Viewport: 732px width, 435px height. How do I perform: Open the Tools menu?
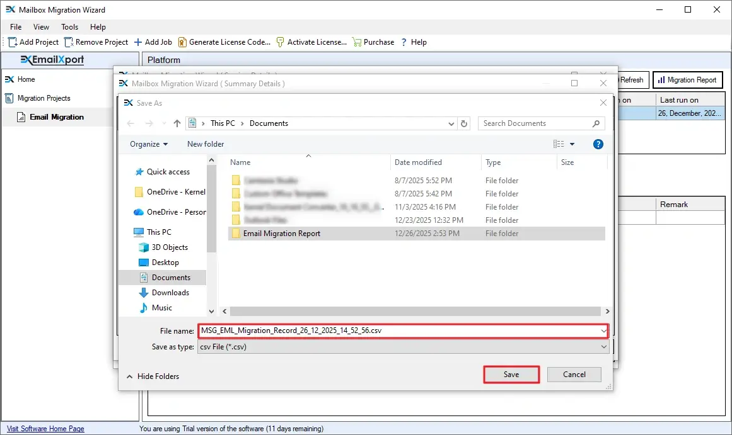69,27
